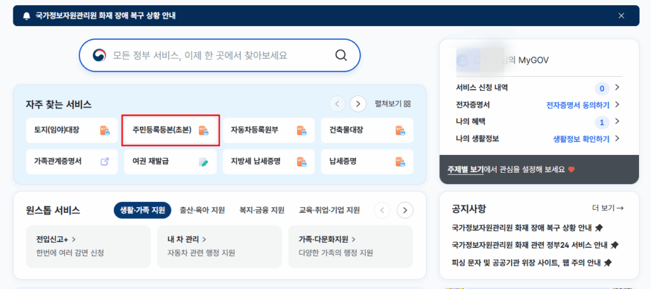Click 생활정보 확인하기 link
651x289 pixels.
point(581,139)
